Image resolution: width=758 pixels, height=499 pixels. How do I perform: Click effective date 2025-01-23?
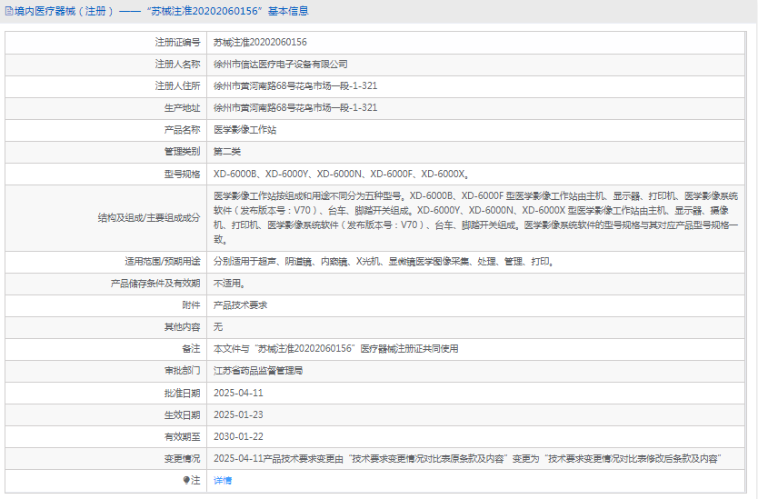238,414
